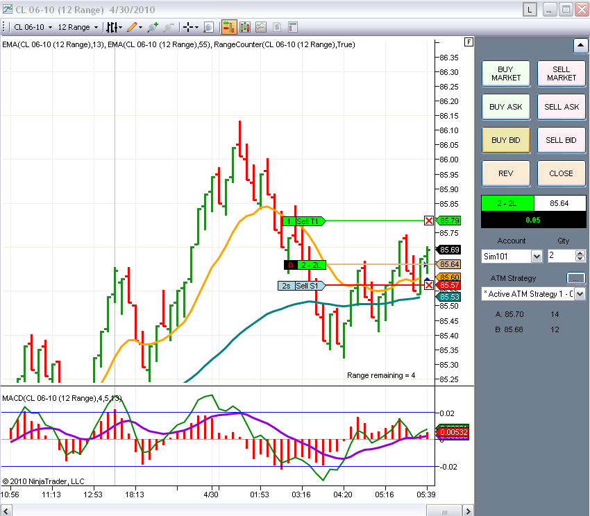Open the indicators line chart icon

[x=261, y=27]
